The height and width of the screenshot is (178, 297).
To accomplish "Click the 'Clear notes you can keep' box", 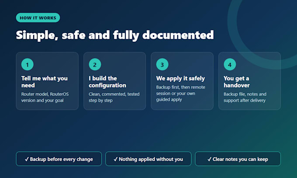I will click(238, 159).
